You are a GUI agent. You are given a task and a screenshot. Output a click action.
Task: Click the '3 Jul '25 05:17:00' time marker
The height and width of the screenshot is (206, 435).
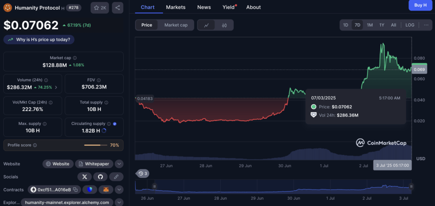pyautogui.click(x=392, y=165)
